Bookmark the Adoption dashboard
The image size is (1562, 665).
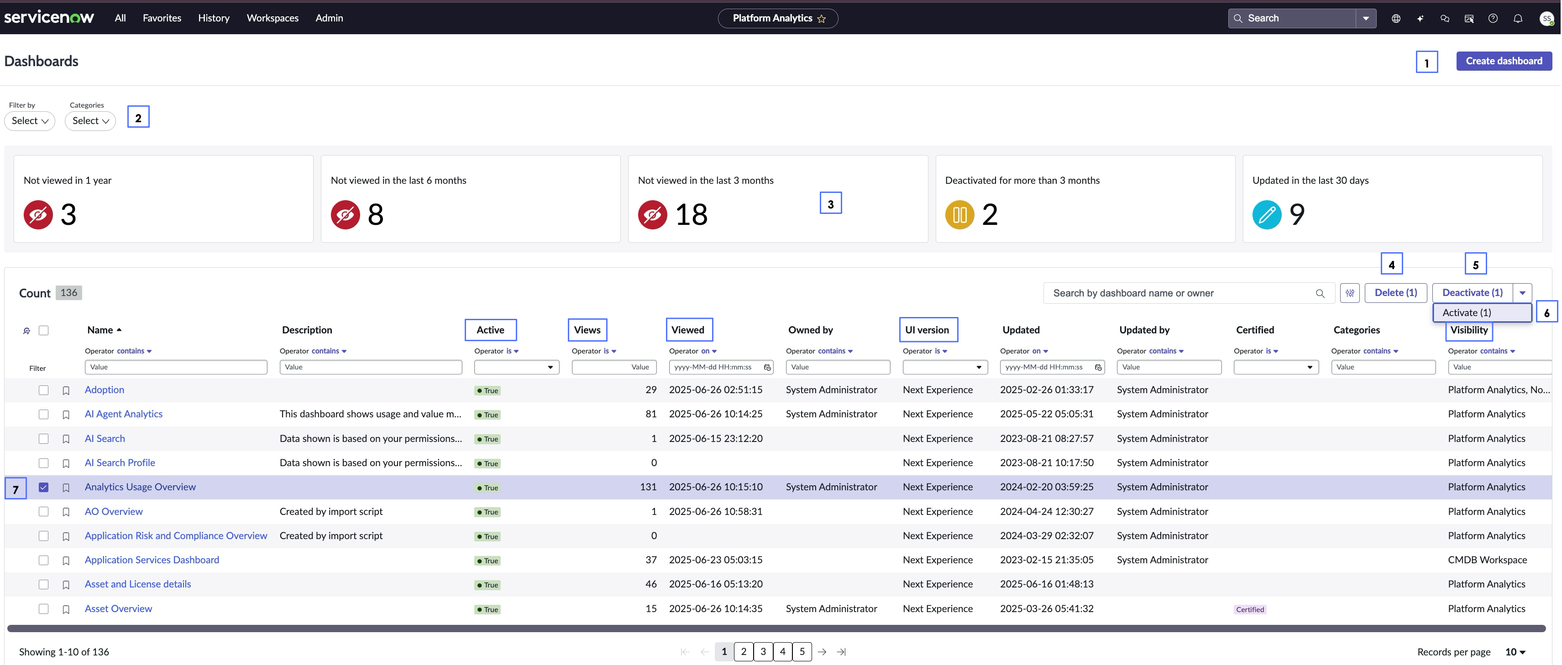66,390
